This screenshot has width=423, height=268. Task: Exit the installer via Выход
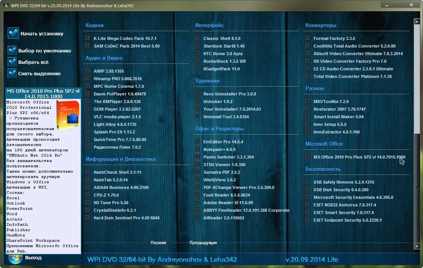tap(33, 257)
